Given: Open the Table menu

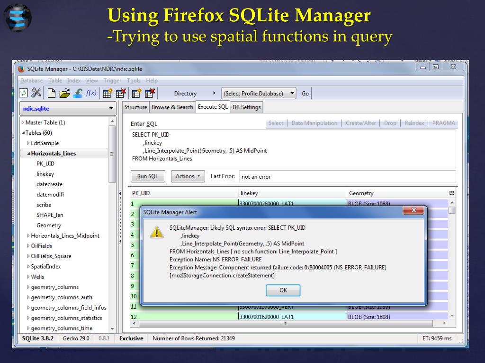Looking at the screenshot, I should (55, 80).
